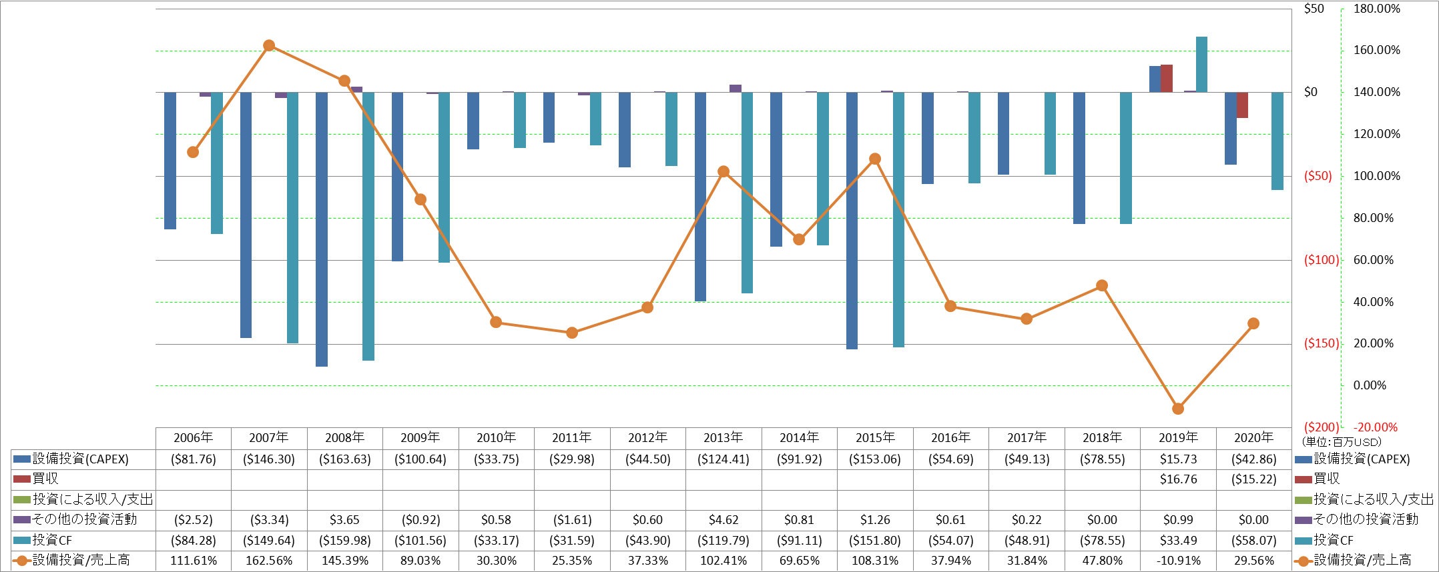Select left legend red swatch 買収
The width and height of the screenshot is (1439, 572).
pos(22,479)
